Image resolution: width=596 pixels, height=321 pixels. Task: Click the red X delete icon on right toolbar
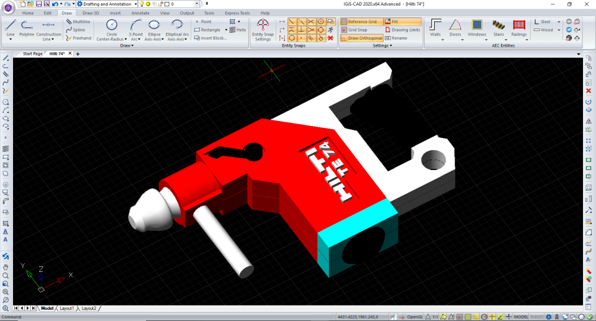[x=589, y=91]
